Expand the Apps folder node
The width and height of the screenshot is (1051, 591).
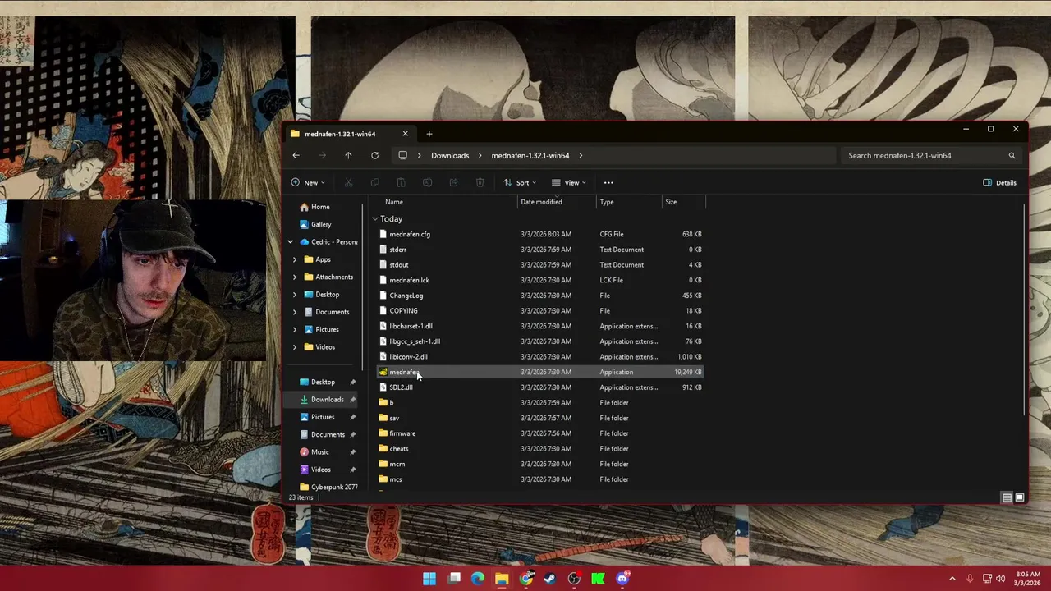tap(295, 259)
